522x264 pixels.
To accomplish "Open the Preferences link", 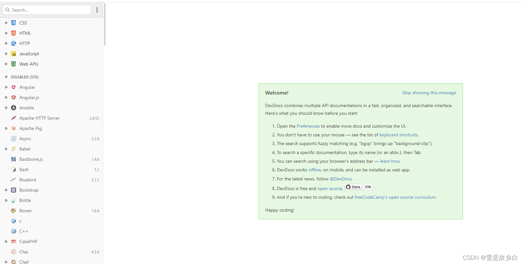I will tap(308, 126).
